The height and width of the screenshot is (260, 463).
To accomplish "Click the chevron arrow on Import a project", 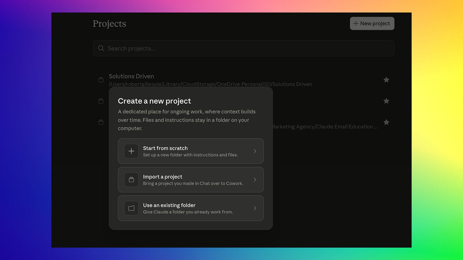I will click(255, 180).
